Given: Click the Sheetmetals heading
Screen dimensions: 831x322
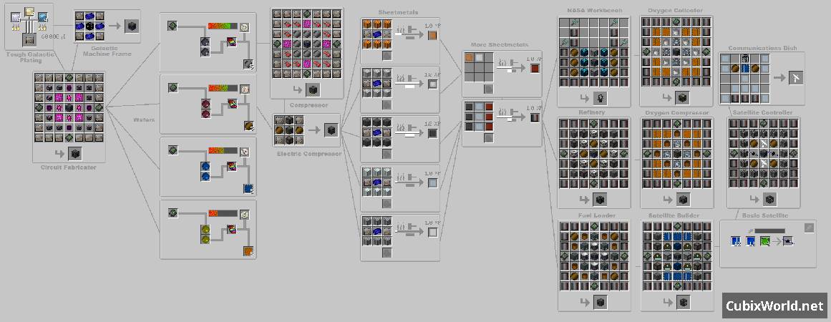Looking at the screenshot, I should click(x=398, y=12).
